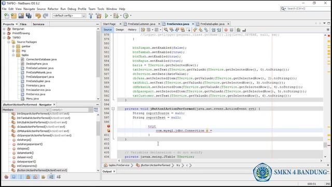Image resolution: width=332 pixels, height=187 pixels.
Task: Collapse jButton1ActionPerformed code fold at line 595
Action: (113, 109)
